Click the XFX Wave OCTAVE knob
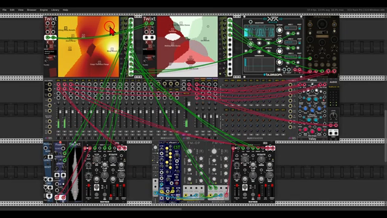This screenshot has width=387, height=218. coord(279,30)
